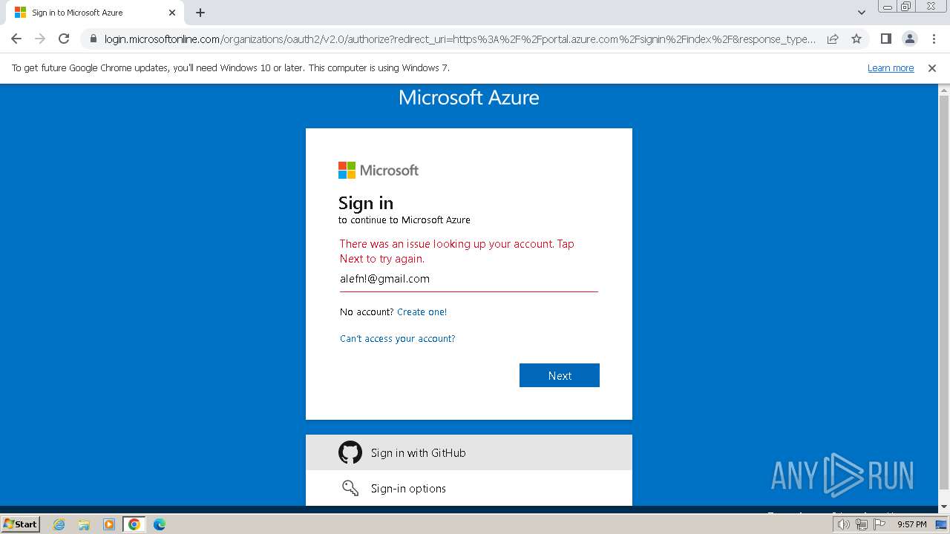The height and width of the screenshot is (534, 950).
Task: Open Action Center flag icon
Action: [879, 524]
